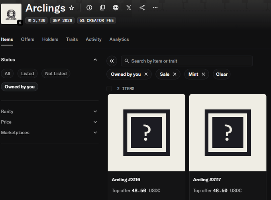Toggle the 'Owned by you' status filter

tap(20, 87)
